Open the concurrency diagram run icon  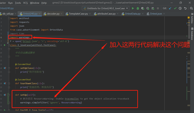pyautogui.click(x=153, y=8)
